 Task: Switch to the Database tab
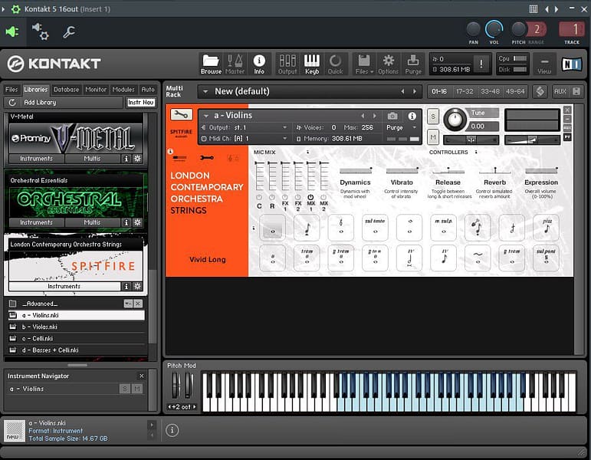click(x=66, y=90)
